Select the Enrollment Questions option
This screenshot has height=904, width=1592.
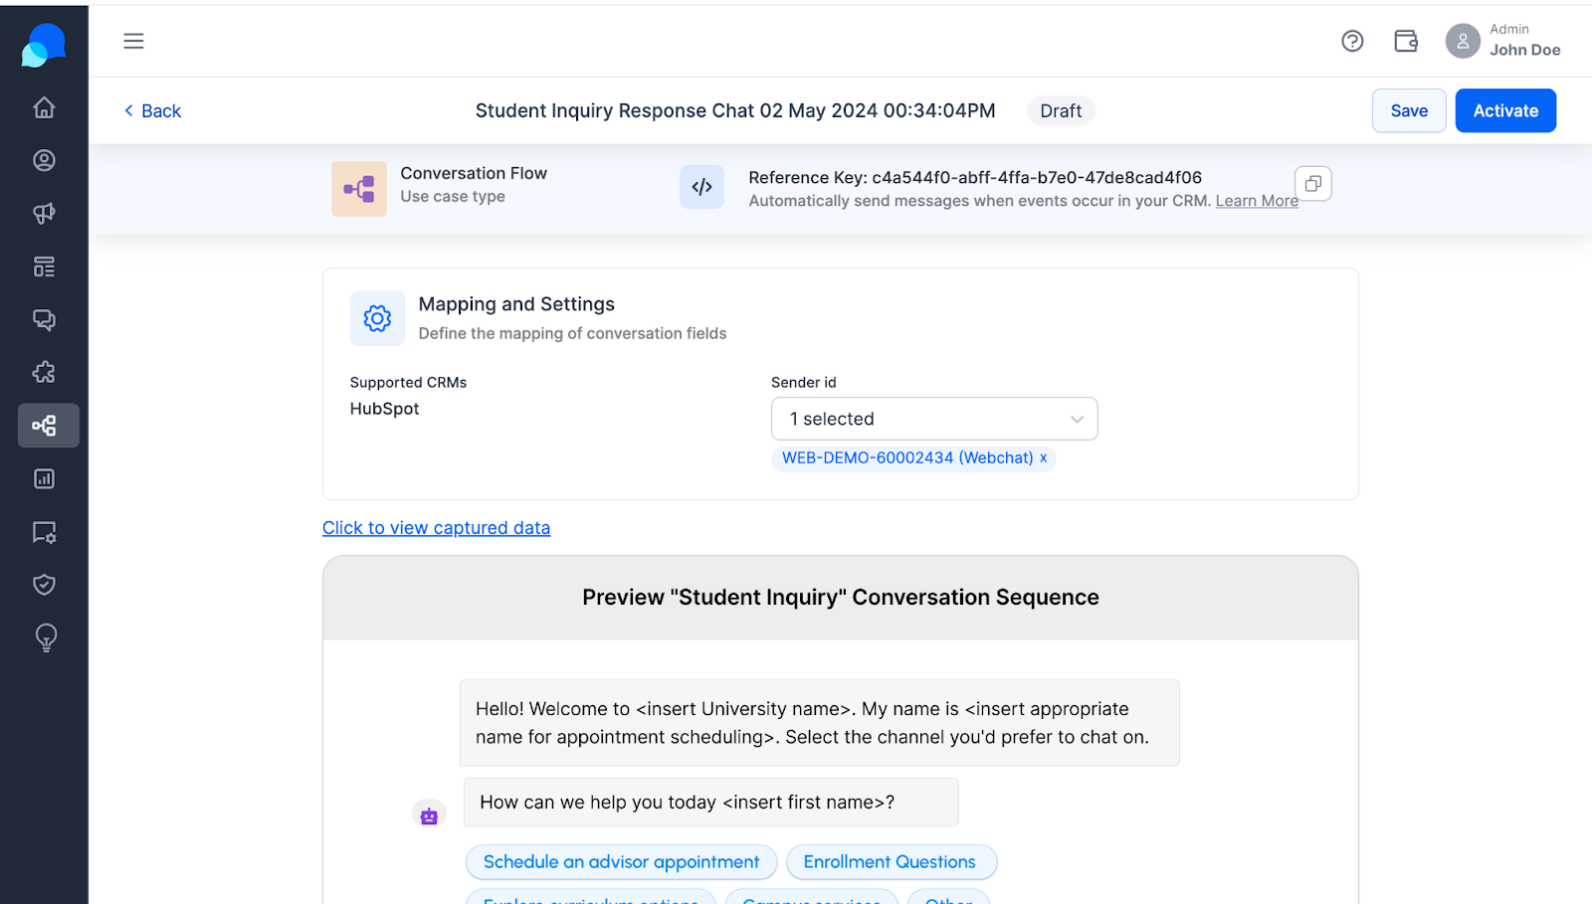click(891, 862)
